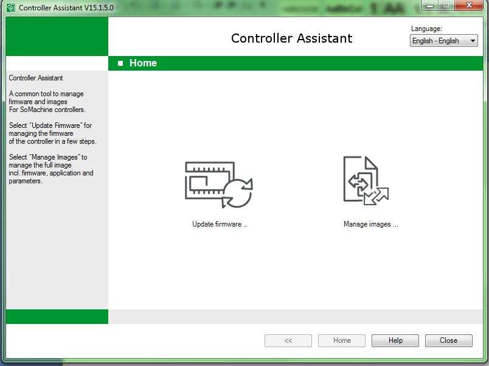Image resolution: width=489 pixels, height=366 pixels.
Task: Click the Close button at the bottom
Action: click(448, 340)
